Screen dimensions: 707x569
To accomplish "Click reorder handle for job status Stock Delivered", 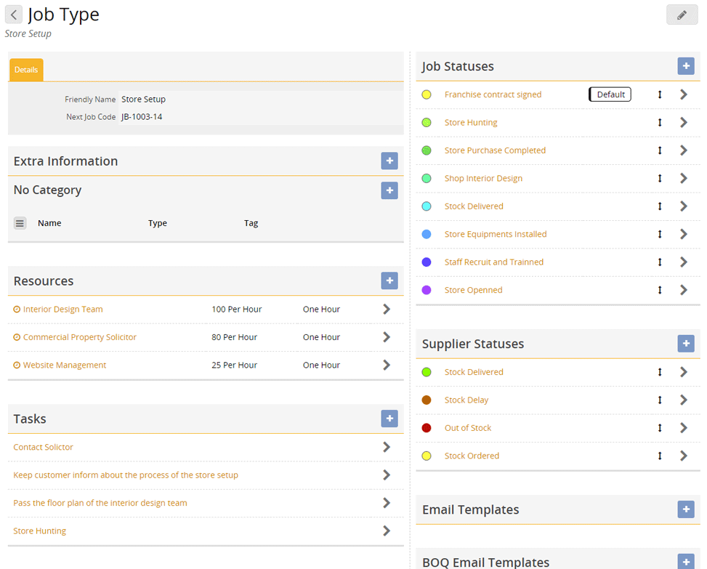I will pyautogui.click(x=660, y=206).
